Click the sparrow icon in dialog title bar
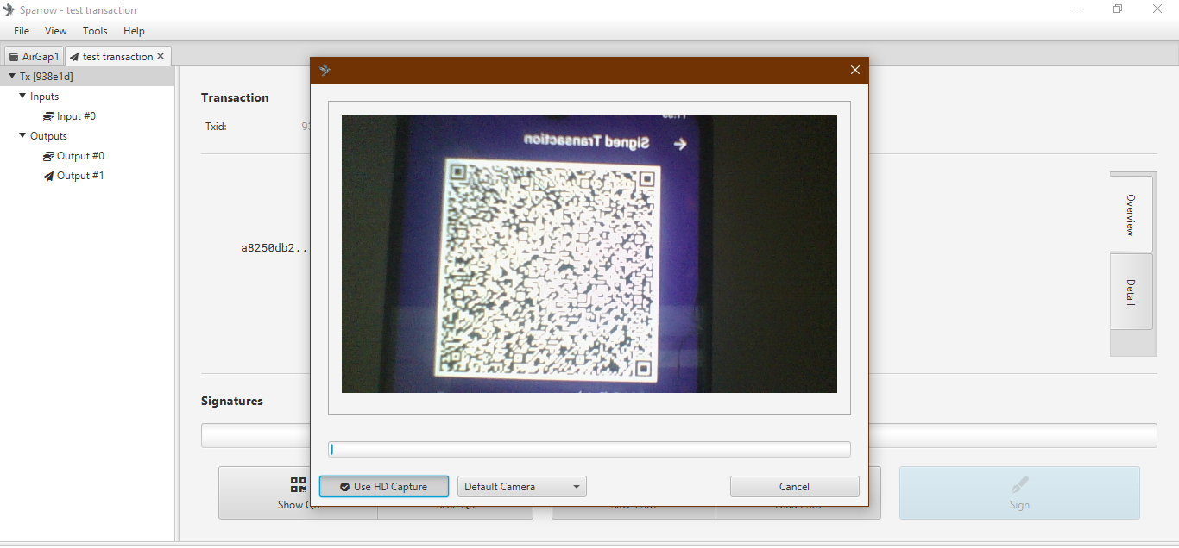The height and width of the screenshot is (548, 1179). pos(325,70)
